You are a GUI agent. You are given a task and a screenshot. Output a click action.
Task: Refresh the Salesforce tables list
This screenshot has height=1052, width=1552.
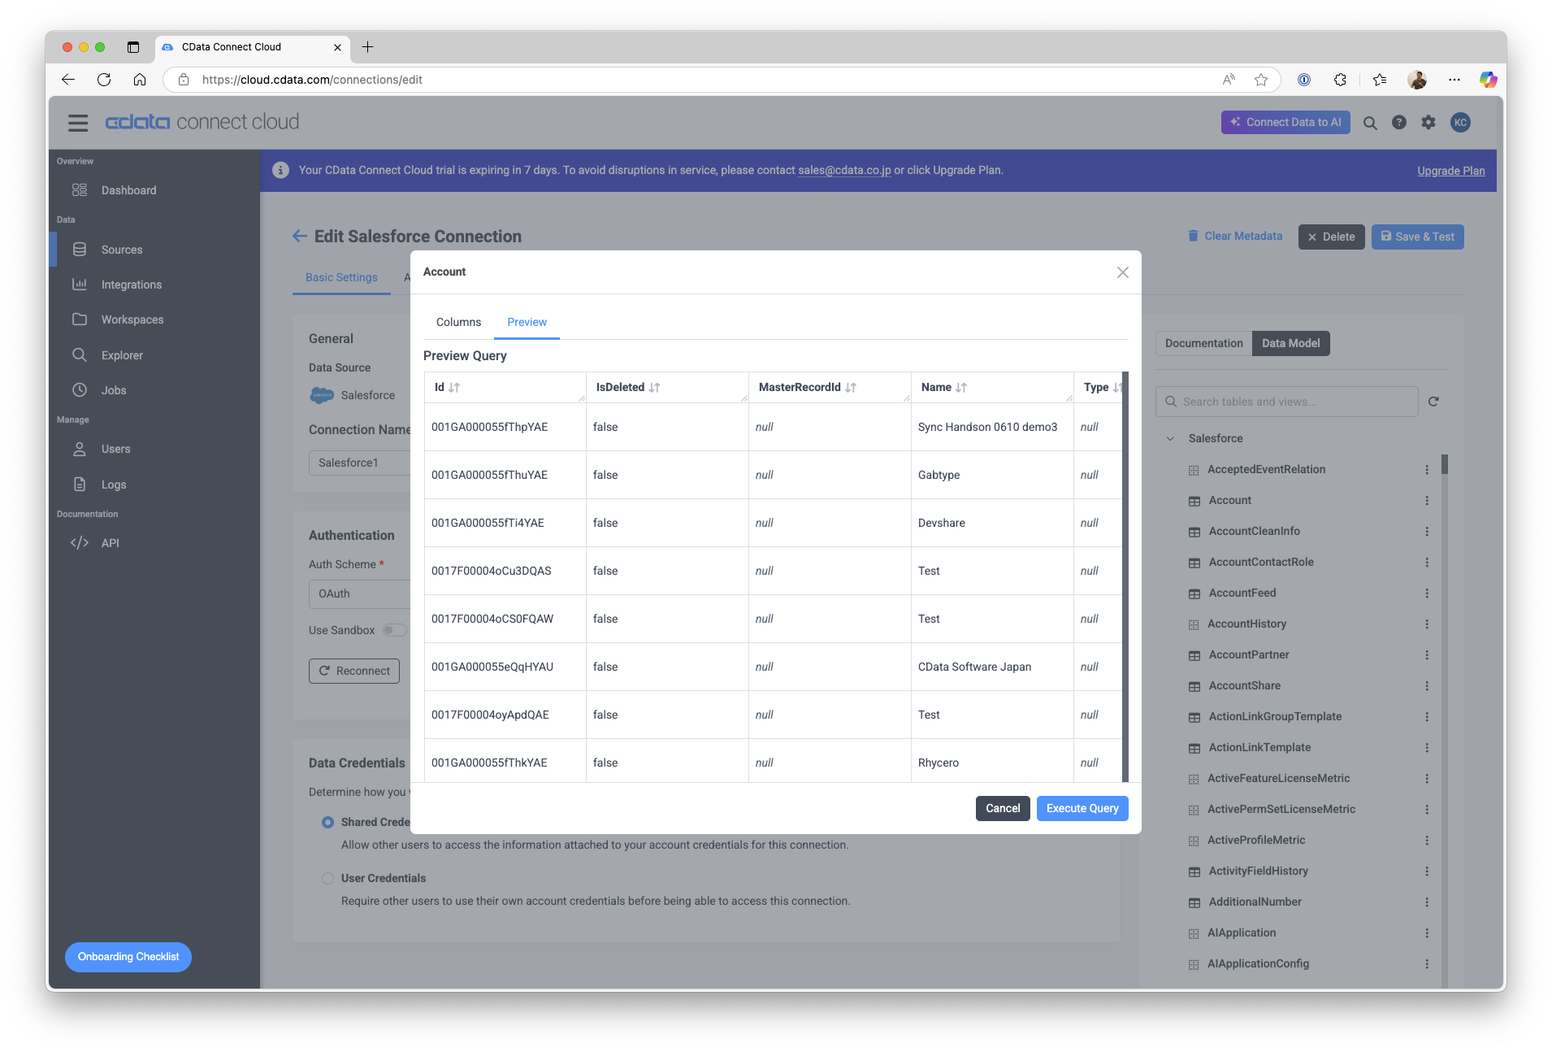point(1433,401)
